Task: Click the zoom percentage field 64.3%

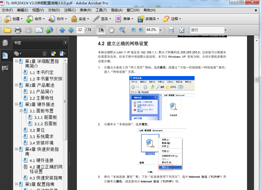Action: pyautogui.click(x=152, y=30)
